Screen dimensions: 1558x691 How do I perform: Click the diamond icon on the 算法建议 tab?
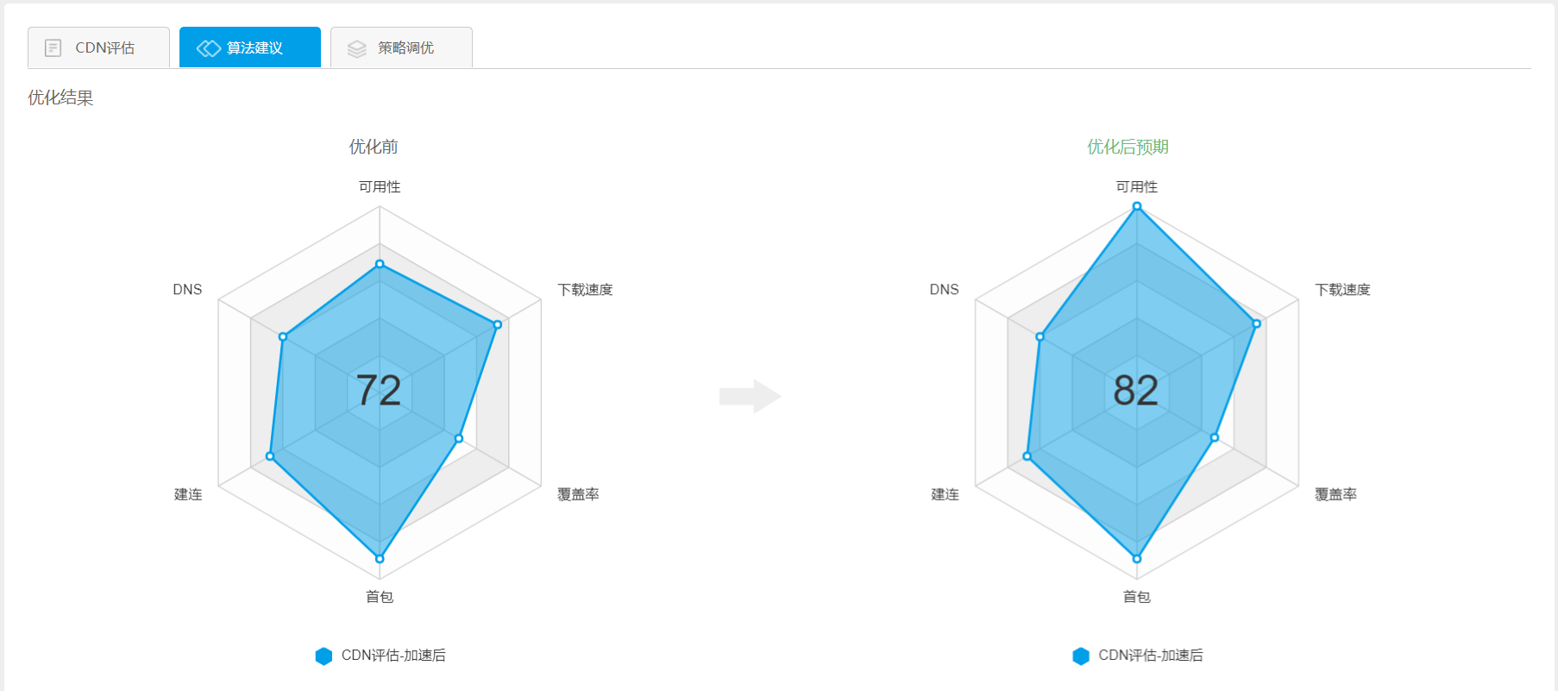[x=208, y=48]
